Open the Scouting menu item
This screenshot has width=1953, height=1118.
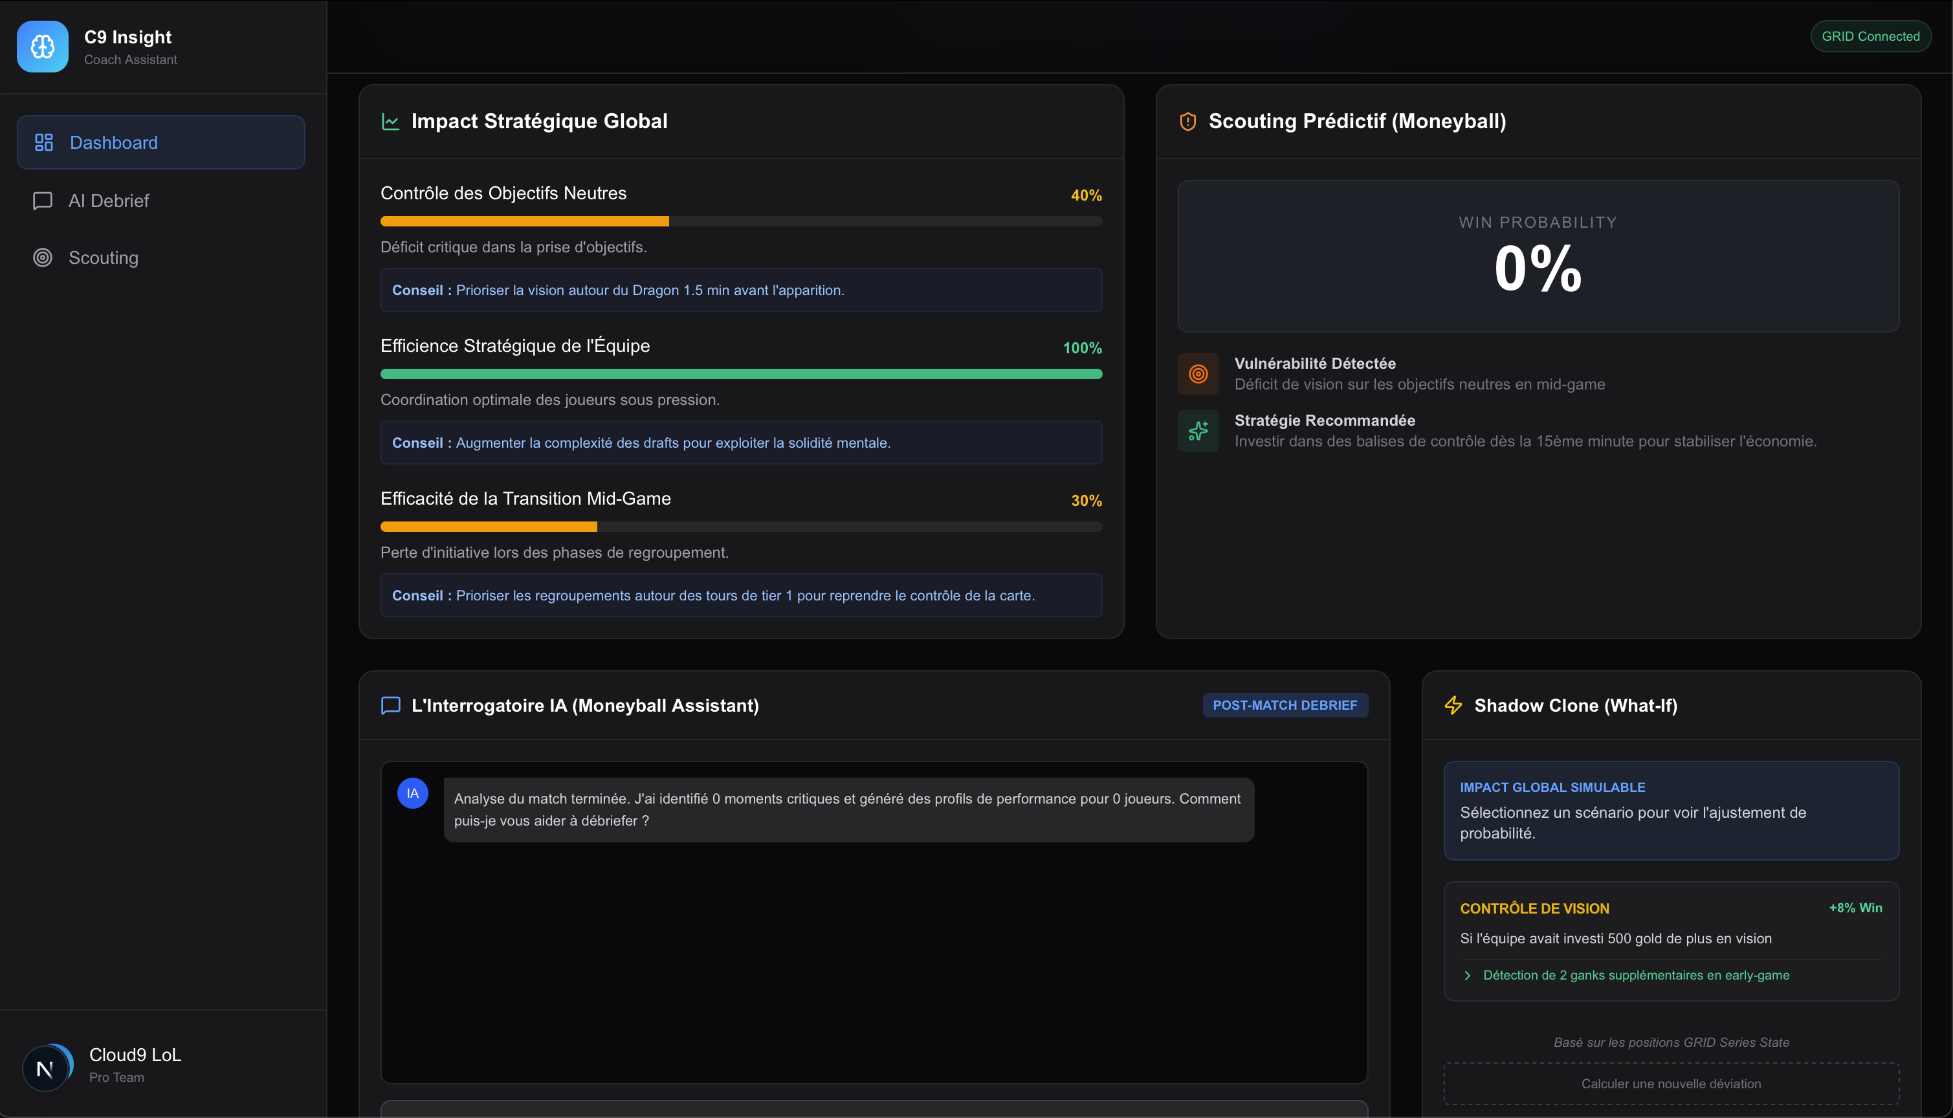click(x=104, y=258)
